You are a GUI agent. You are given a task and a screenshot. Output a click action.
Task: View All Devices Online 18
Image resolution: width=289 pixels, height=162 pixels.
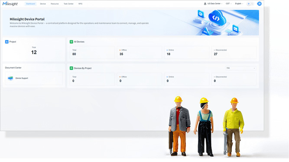pos(186,52)
